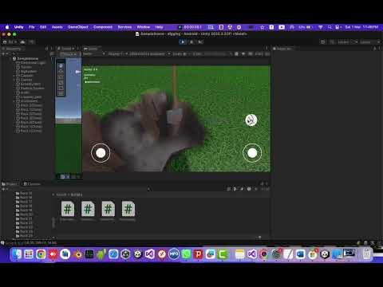This screenshot has height=287, width=383.
Task: Open Google Chrome from the dock
Action: click(41, 254)
